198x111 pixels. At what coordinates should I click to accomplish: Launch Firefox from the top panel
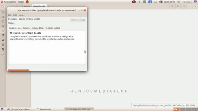[x=28, y=2]
